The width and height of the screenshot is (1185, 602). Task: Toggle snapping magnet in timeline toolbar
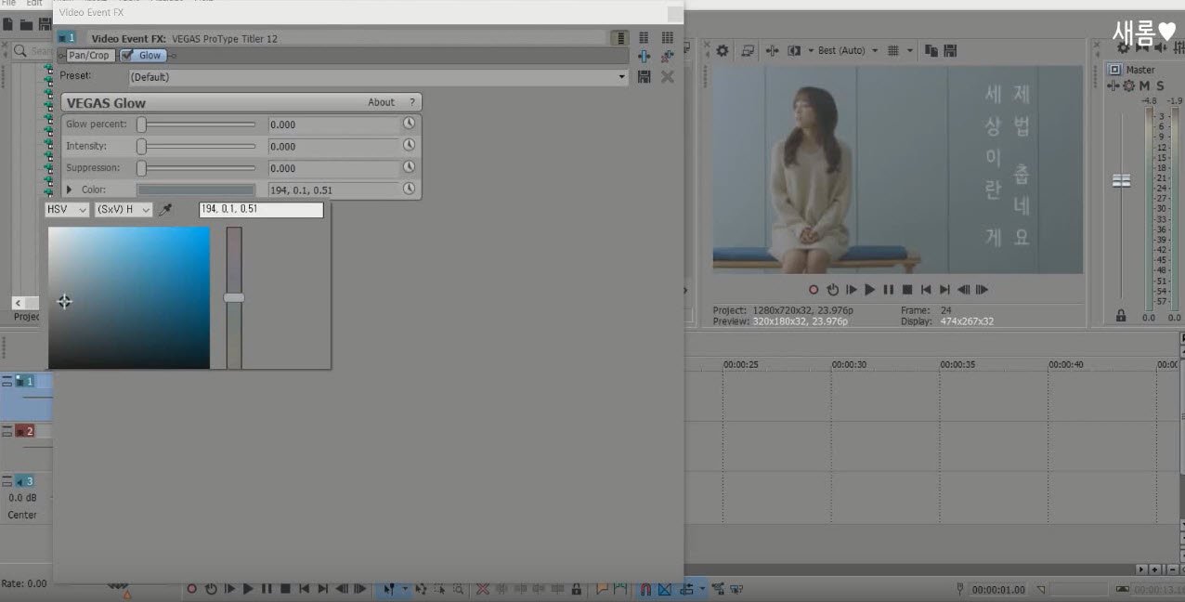645,589
